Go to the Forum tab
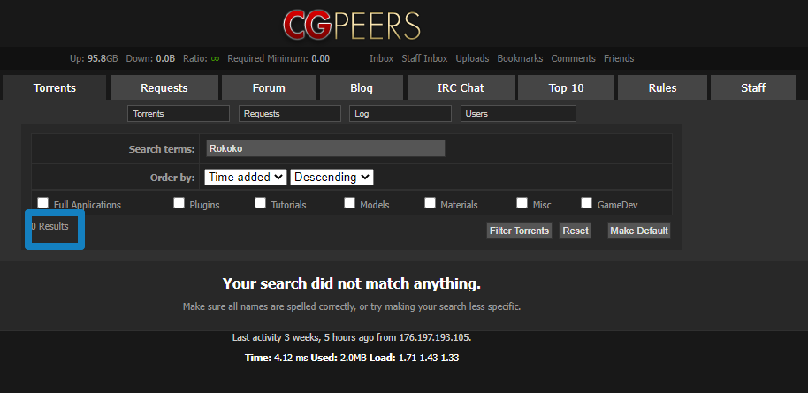Viewport: 808px width, 393px height. click(x=269, y=87)
